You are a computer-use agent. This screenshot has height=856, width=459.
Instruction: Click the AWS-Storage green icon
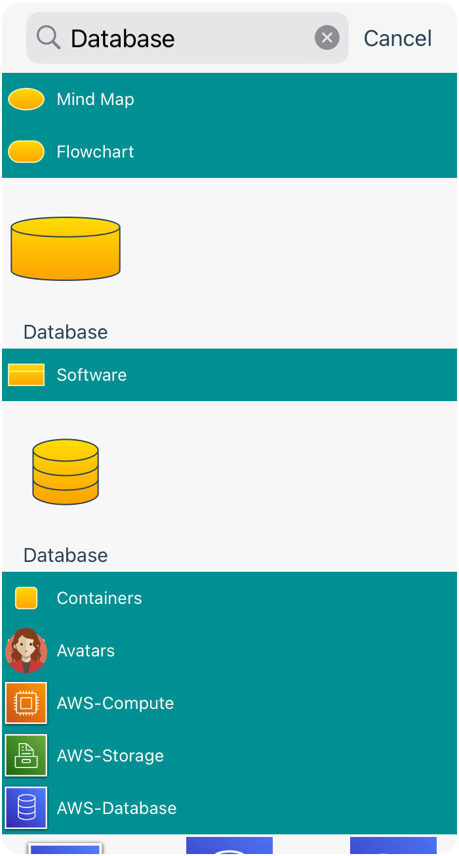tap(26, 756)
